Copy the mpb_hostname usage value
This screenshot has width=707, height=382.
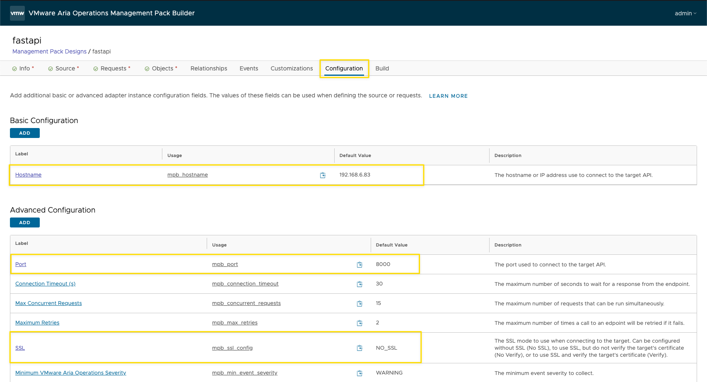(x=323, y=175)
